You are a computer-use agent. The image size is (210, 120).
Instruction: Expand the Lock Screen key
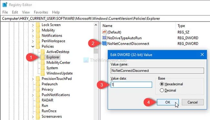click(33, 25)
